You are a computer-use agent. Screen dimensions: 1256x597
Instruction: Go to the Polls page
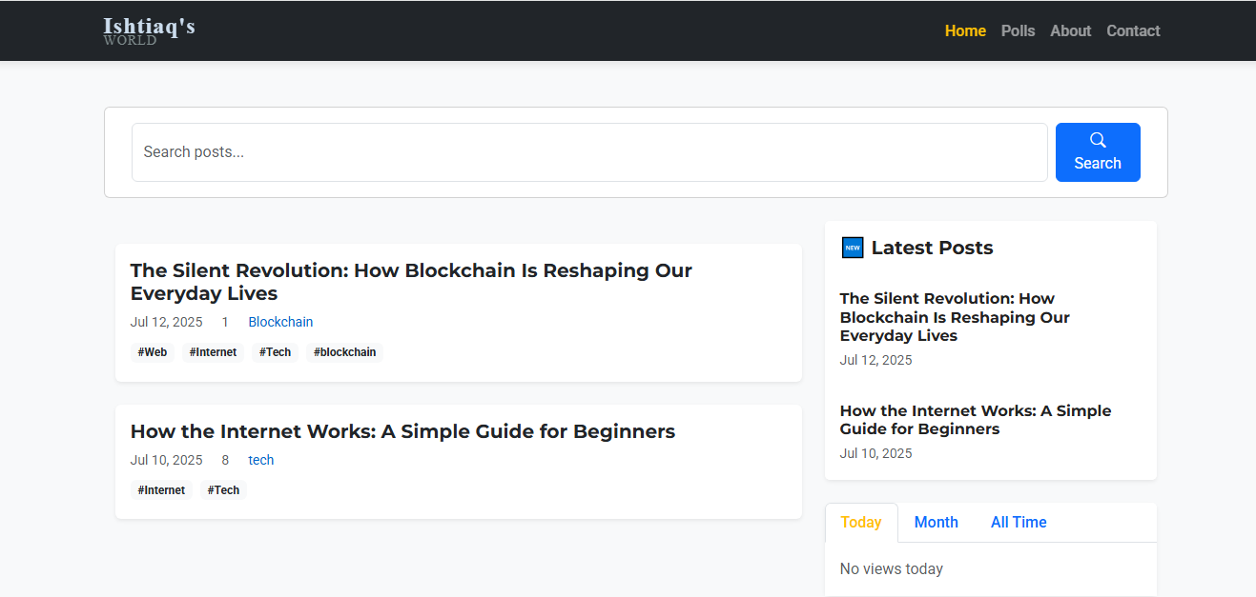pos(1018,30)
